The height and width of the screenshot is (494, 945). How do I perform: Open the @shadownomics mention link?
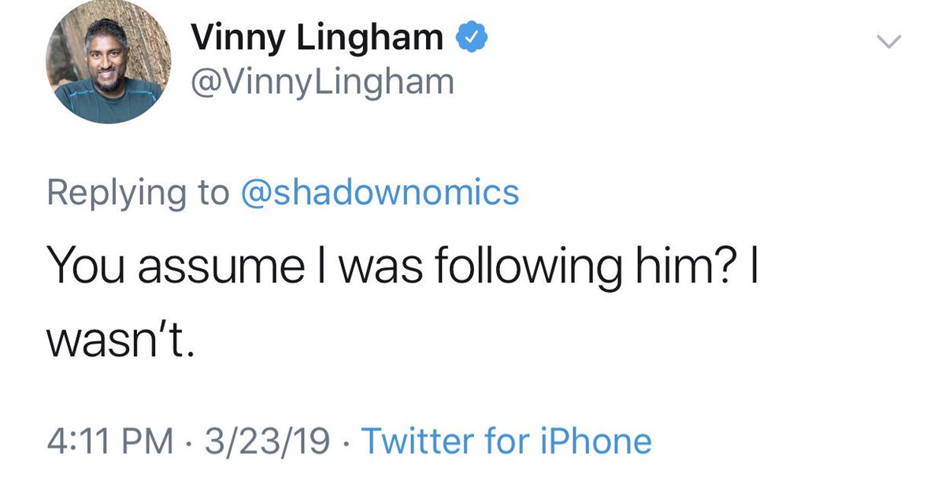tap(379, 193)
